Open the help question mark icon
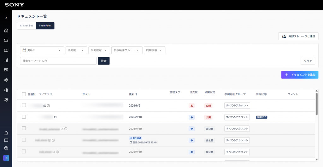The height and width of the screenshot is (167, 323). click(x=6, y=148)
